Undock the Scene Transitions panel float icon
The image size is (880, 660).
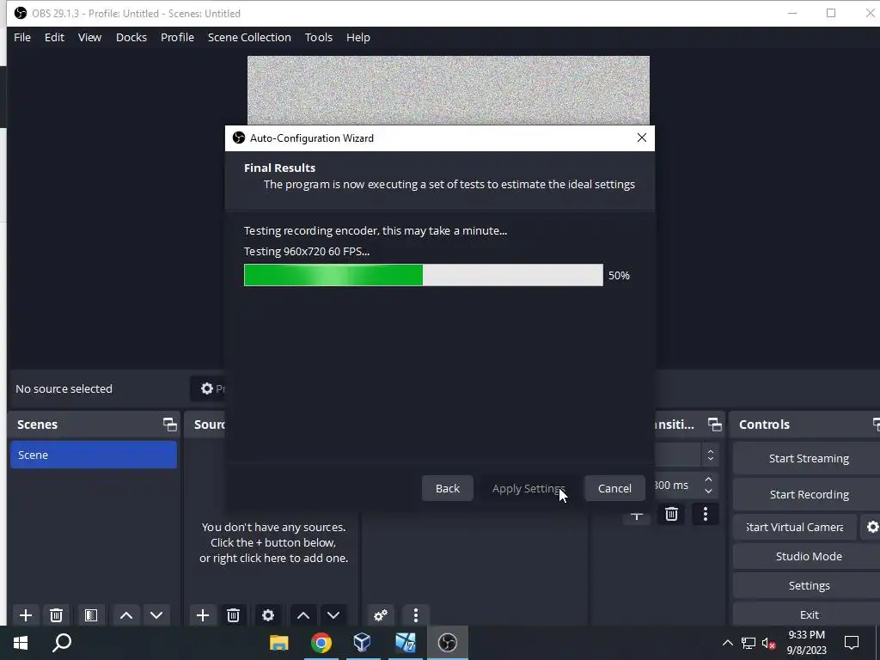714,425
